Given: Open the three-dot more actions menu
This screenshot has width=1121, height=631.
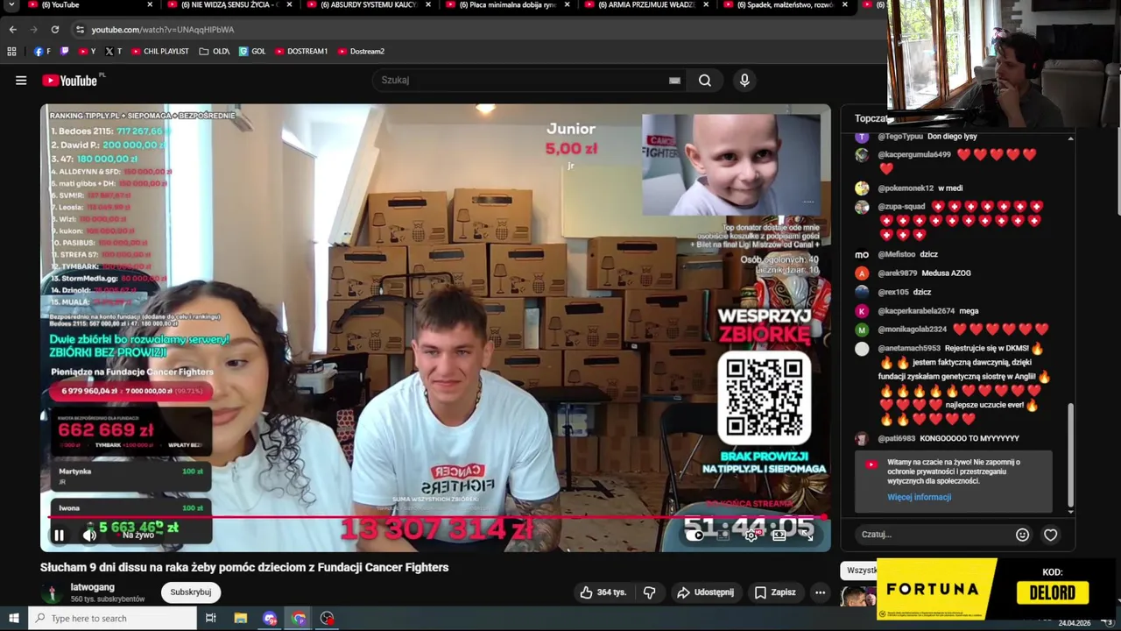Looking at the screenshot, I should pos(820,592).
